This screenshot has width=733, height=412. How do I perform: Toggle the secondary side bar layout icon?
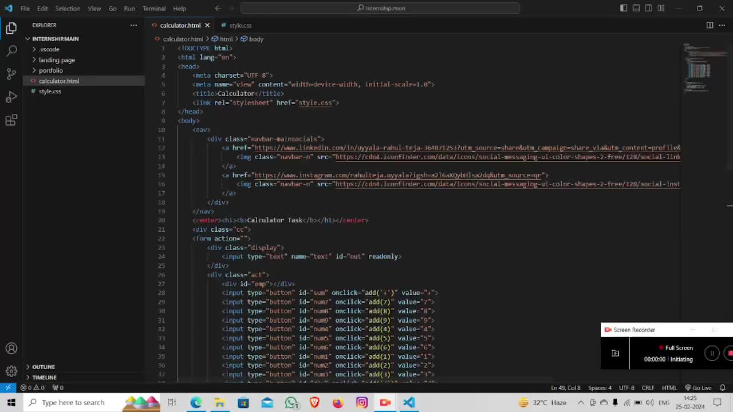pyautogui.click(x=649, y=8)
